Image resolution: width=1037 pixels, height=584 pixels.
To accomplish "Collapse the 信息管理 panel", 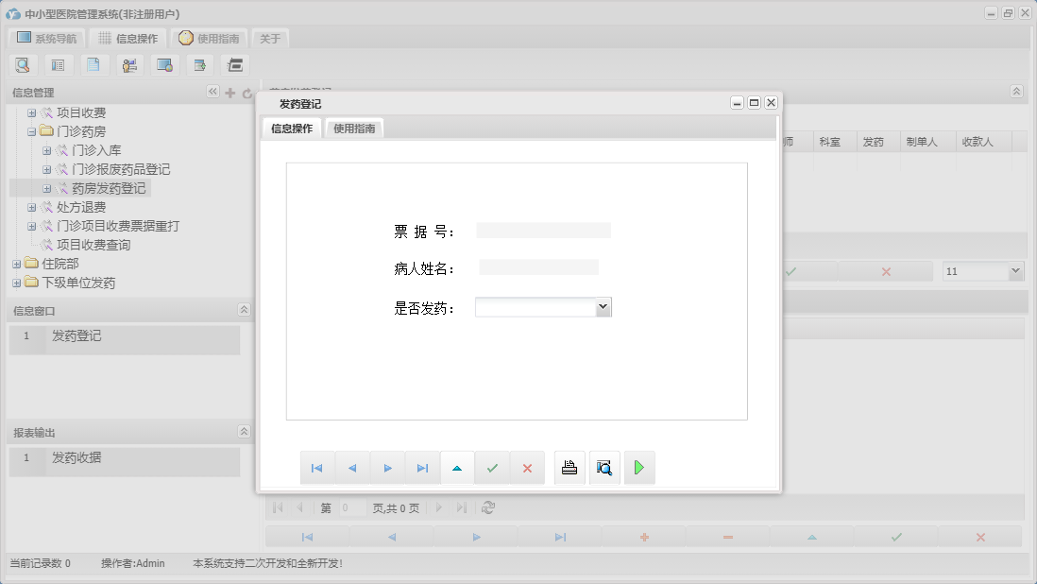I will pyautogui.click(x=214, y=93).
